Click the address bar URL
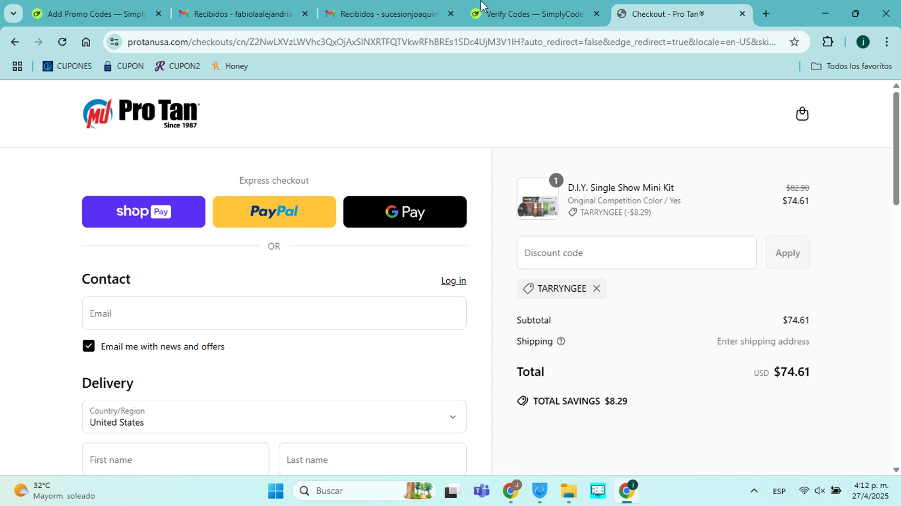 tap(450, 42)
